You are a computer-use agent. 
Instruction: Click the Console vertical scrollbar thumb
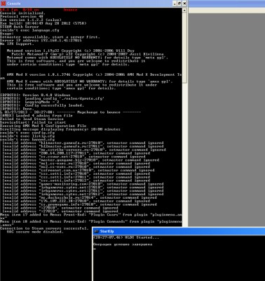184,48
